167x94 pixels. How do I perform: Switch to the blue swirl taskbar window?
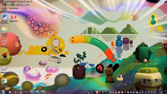(32, 92)
